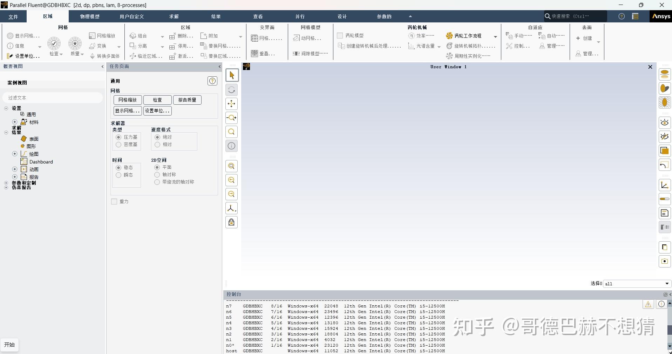Select 稳态 time option

coord(118,168)
